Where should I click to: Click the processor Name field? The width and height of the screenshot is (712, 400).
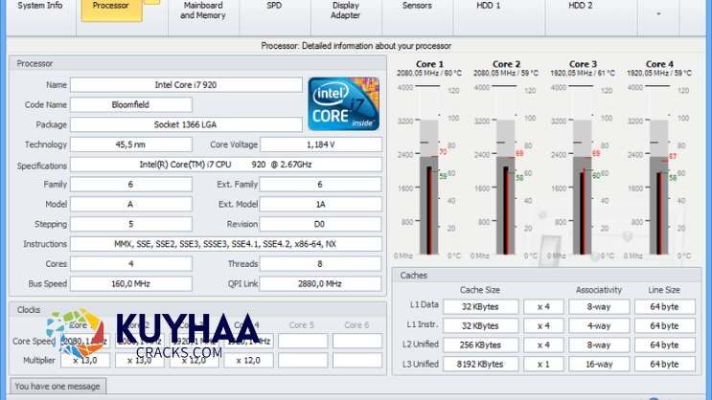184,85
